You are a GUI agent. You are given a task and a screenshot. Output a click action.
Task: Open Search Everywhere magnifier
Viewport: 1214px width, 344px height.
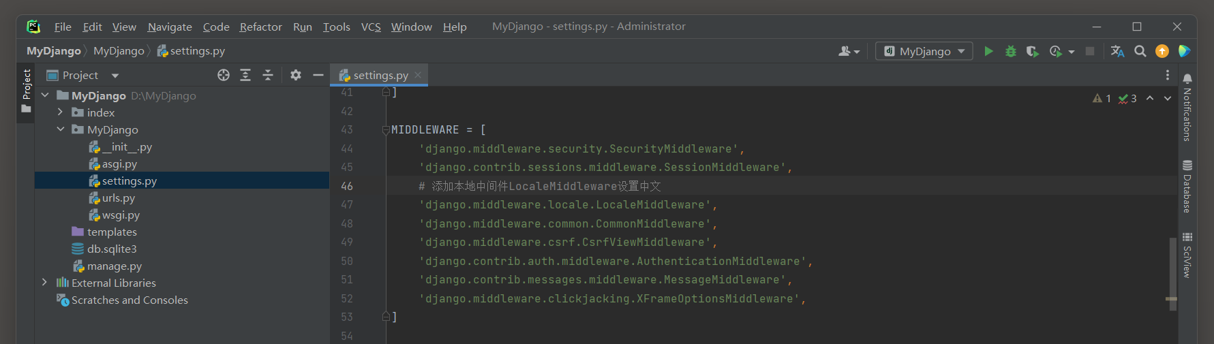[1140, 51]
